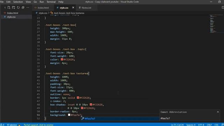Viewport: 224px width, 126px height.
Task: Click the .text-boxes .text-box .topic selector
Action: 65,49
